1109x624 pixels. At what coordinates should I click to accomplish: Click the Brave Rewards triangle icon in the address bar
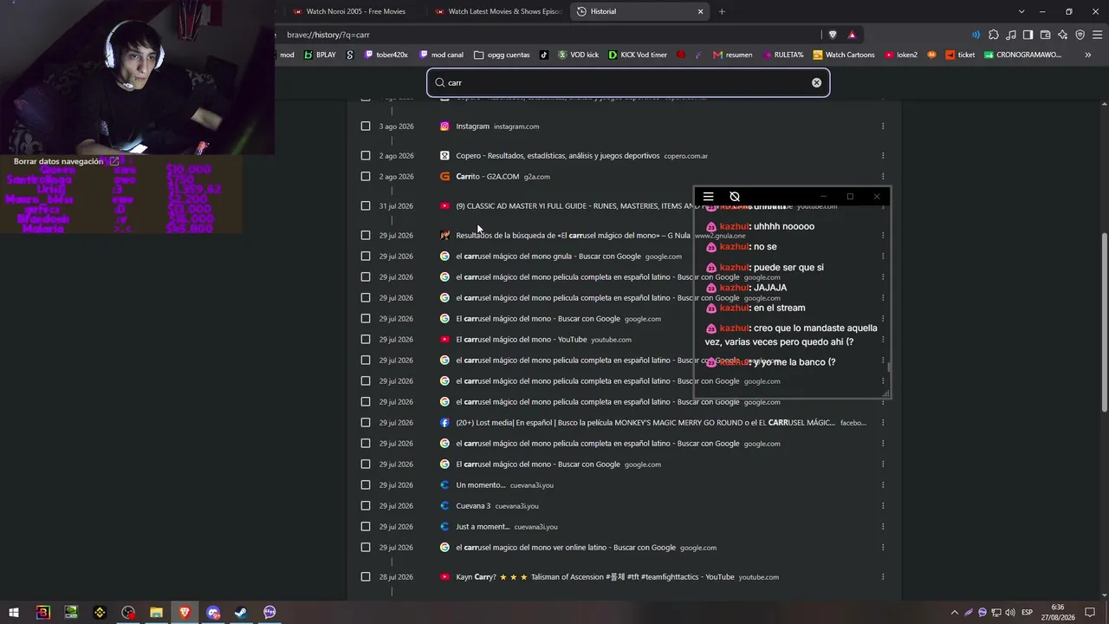tap(852, 35)
